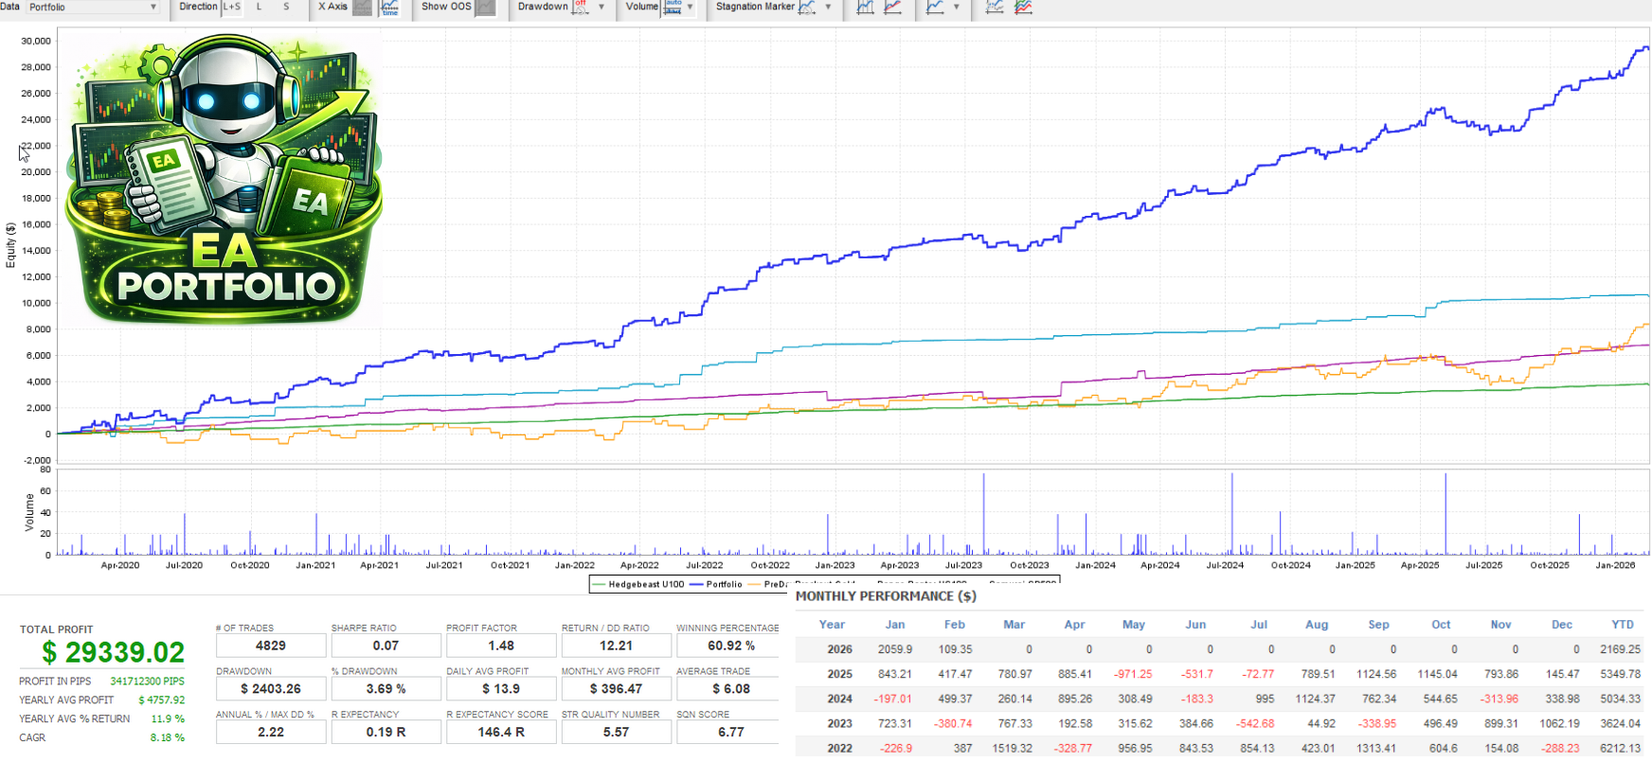Open the Data Portfolio dropdown

click(92, 8)
